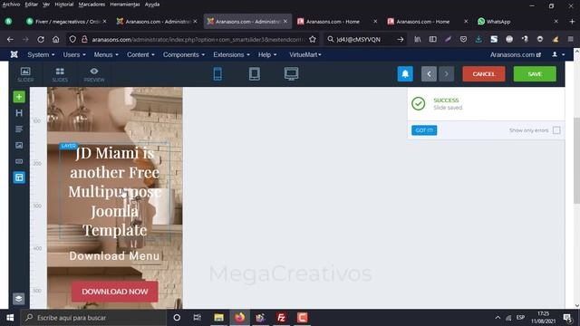Open Windows Start menu
The image size is (580, 326).
click(x=10, y=318)
